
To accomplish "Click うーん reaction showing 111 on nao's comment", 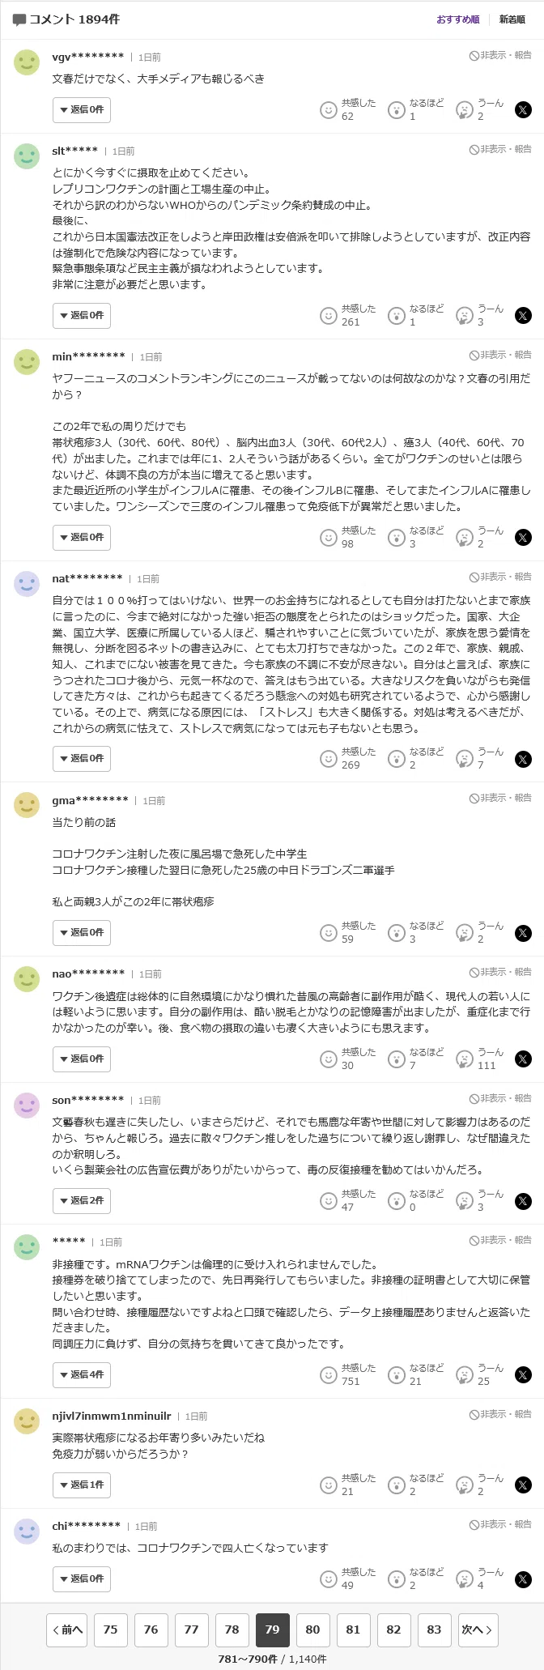I will click(x=465, y=1059).
